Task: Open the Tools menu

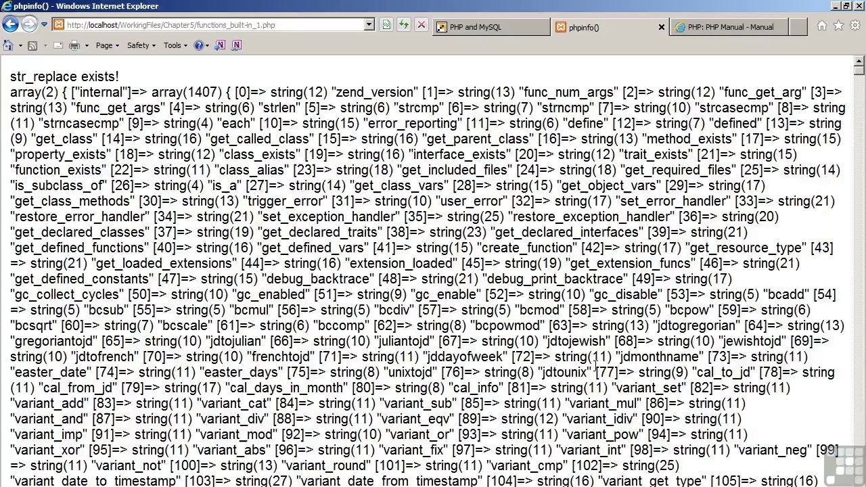Action: (176, 45)
